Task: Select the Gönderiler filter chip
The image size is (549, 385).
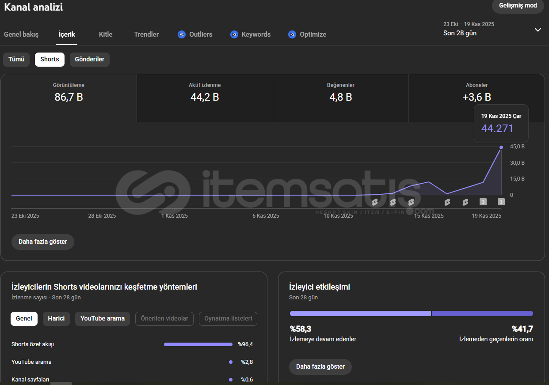Action: pyautogui.click(x=89, y=60)
